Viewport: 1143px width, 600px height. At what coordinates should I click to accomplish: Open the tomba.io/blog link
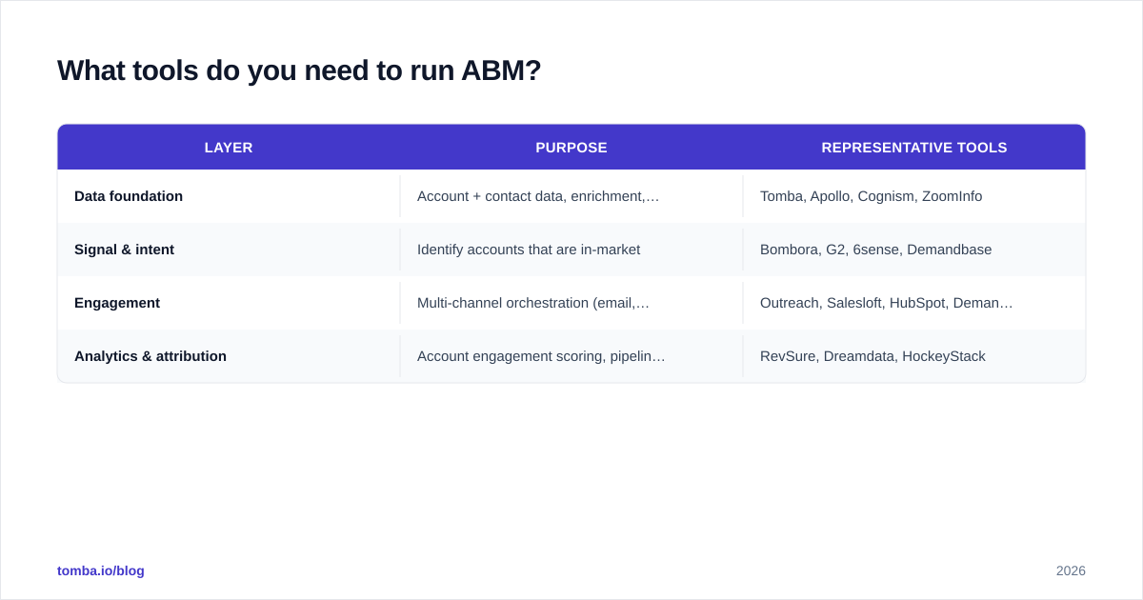101,570
